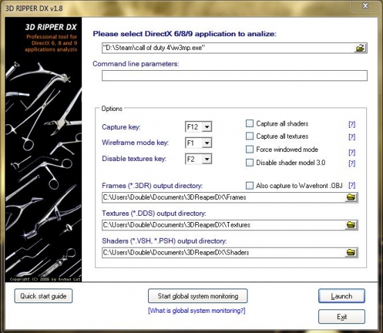Open Textures output directory folder icon

coord(351,225)
